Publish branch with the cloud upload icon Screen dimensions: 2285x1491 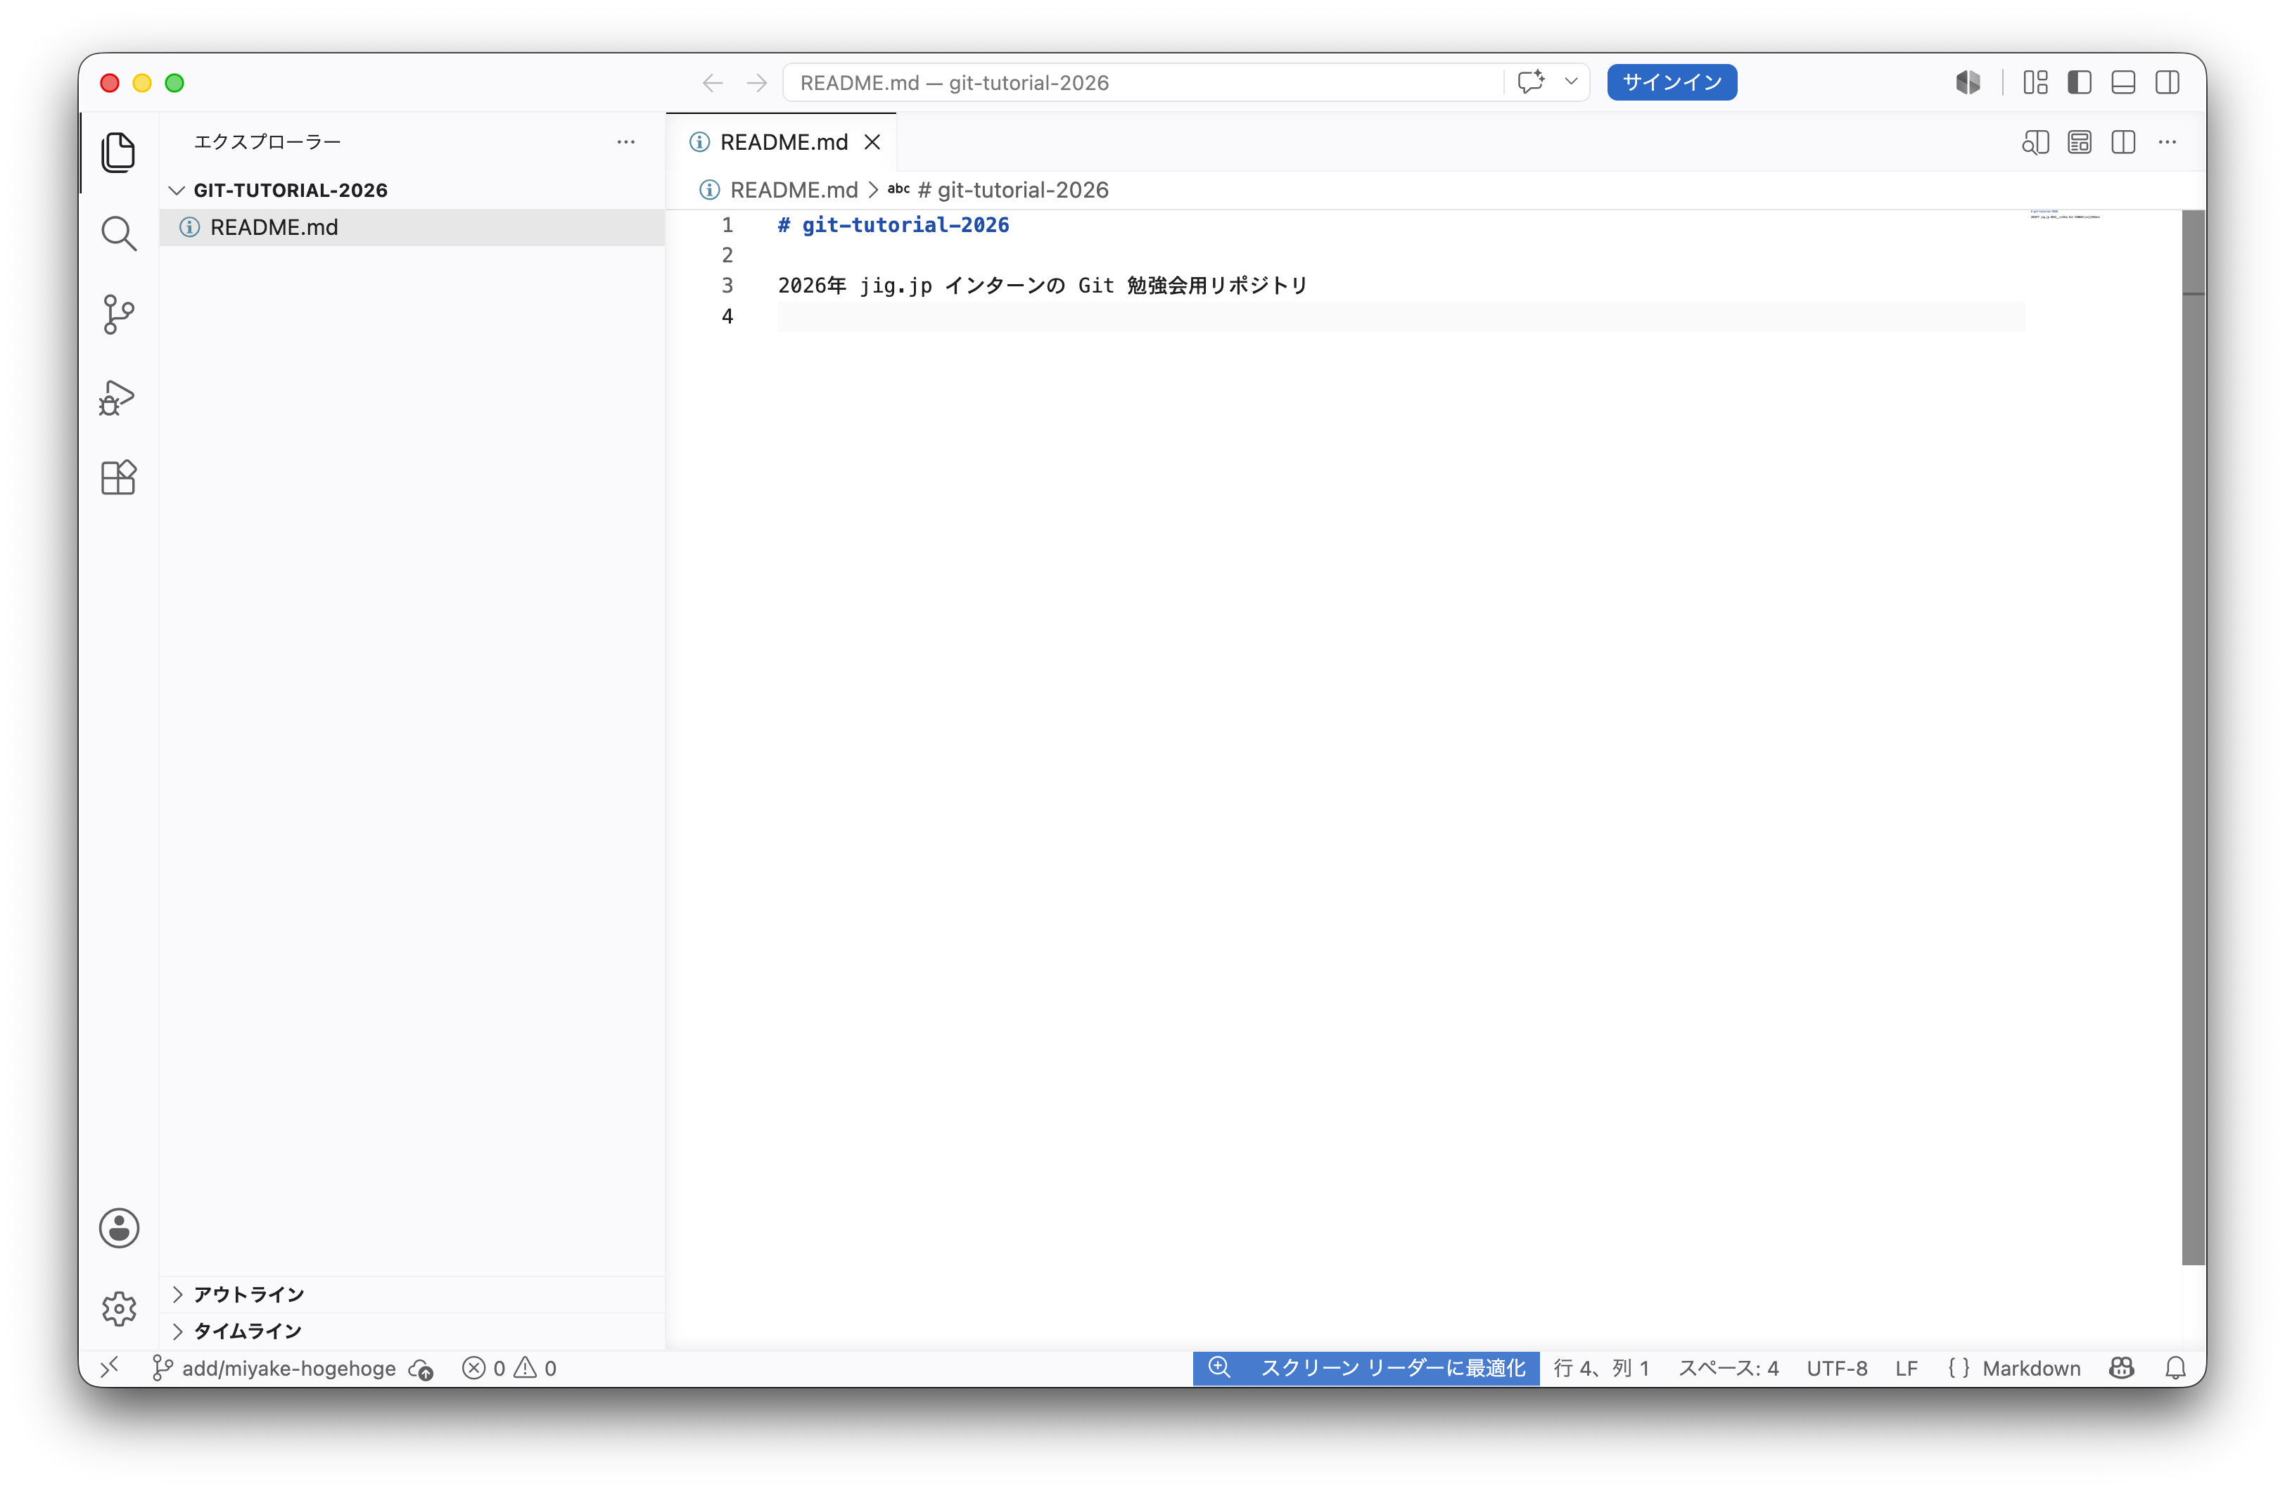click(x=421, y=1369)
